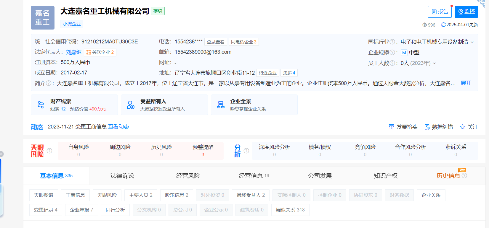
Task: Open 同电话企业 3 list
Action: click(243, 42)
